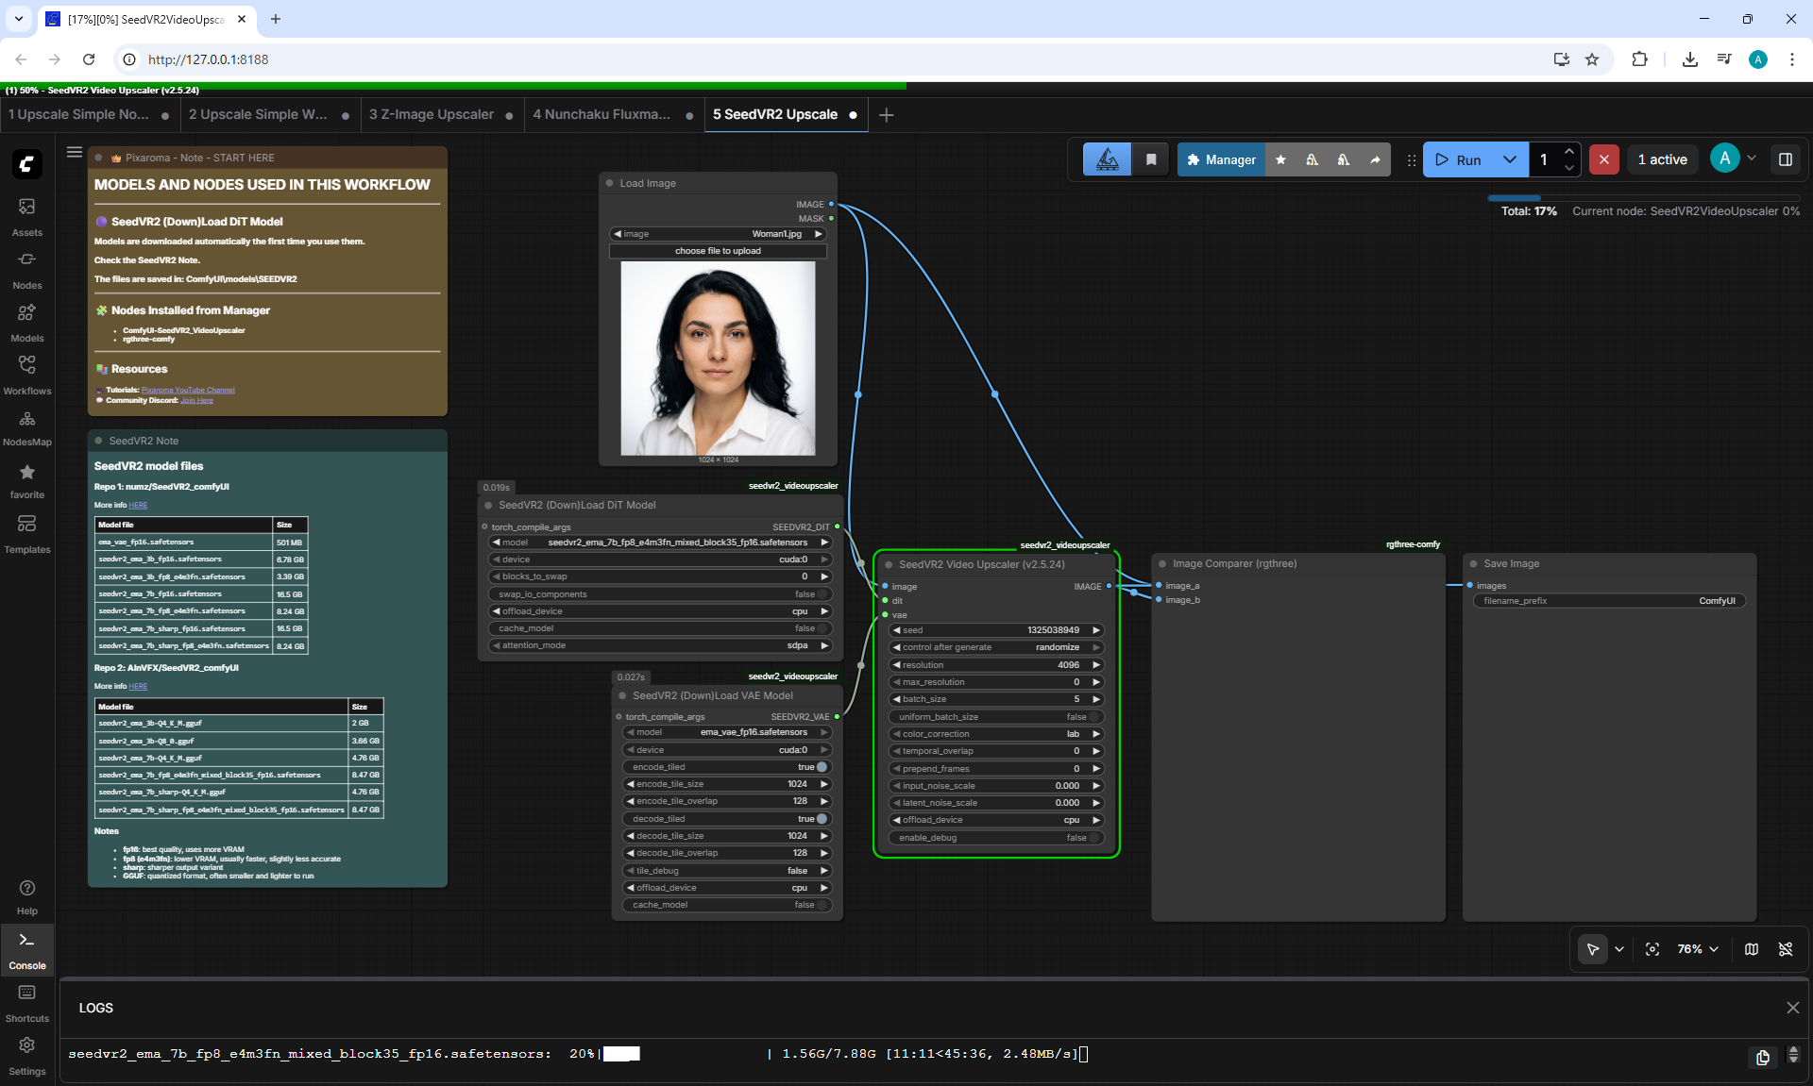This screenshot has width=1813, height=1086.
Task: Cancel the running job with red X
Action: click(x=1603, y=159)
